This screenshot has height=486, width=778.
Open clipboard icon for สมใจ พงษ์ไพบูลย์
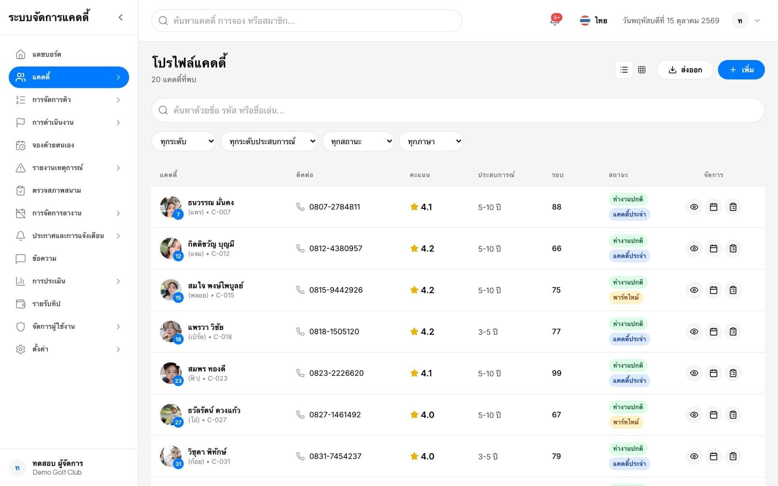(733, 290)
